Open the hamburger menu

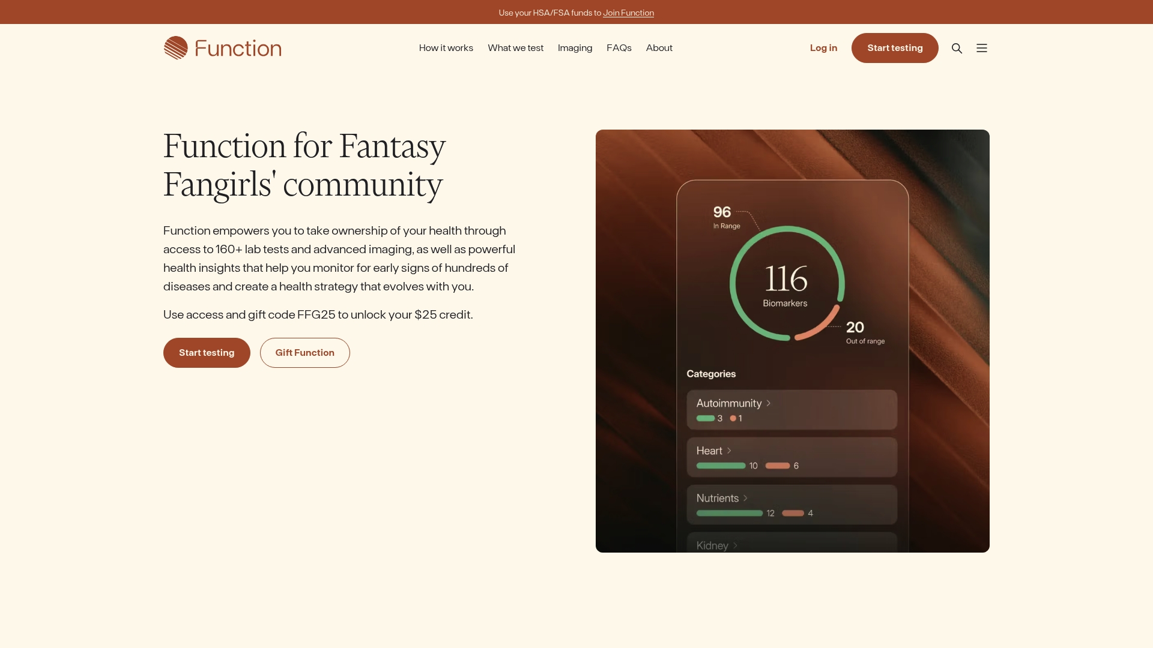(982, 48)
